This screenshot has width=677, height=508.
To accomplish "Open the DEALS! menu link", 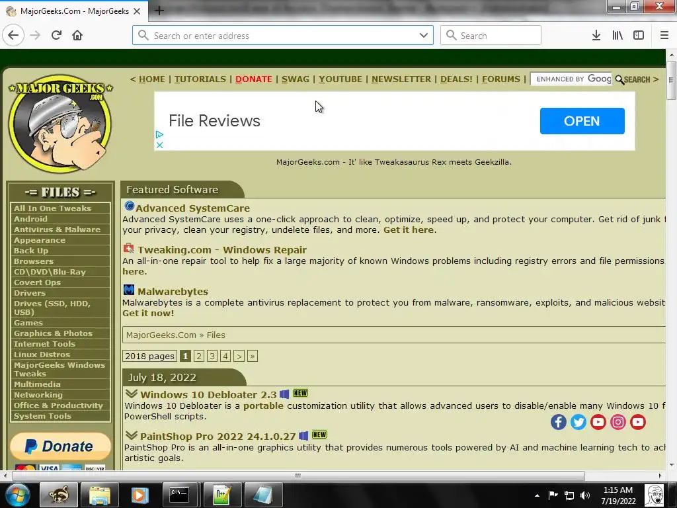I will point(456,79).
